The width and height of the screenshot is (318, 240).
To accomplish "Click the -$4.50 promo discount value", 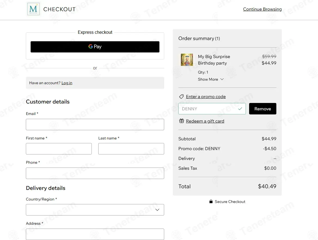I will (x=270, y=148).
